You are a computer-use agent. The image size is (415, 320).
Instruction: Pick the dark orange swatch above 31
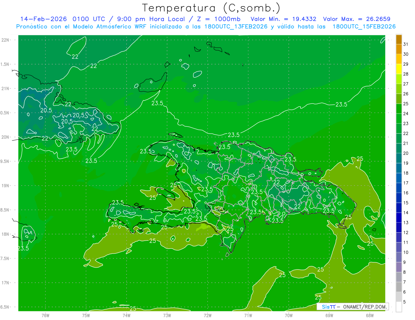399,39
